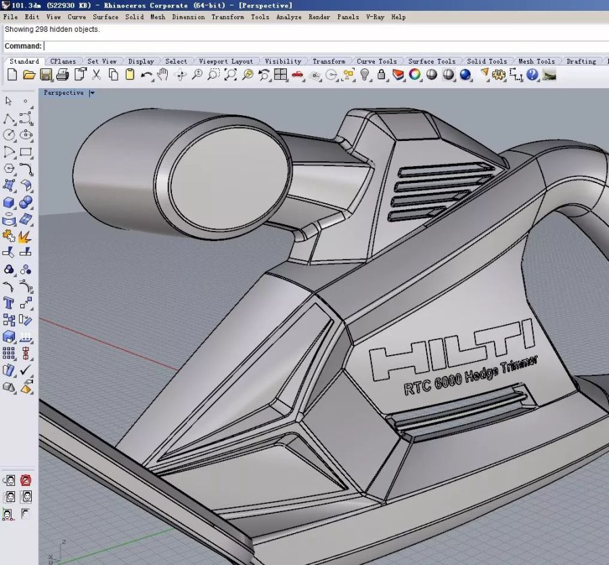This screenshot has height=565, width=609.
Task: Switch to the Curve Tools tab
Action: (x=376, y=61)
